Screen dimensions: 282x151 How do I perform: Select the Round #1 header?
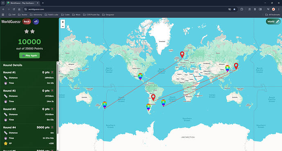tap(9, 72)
